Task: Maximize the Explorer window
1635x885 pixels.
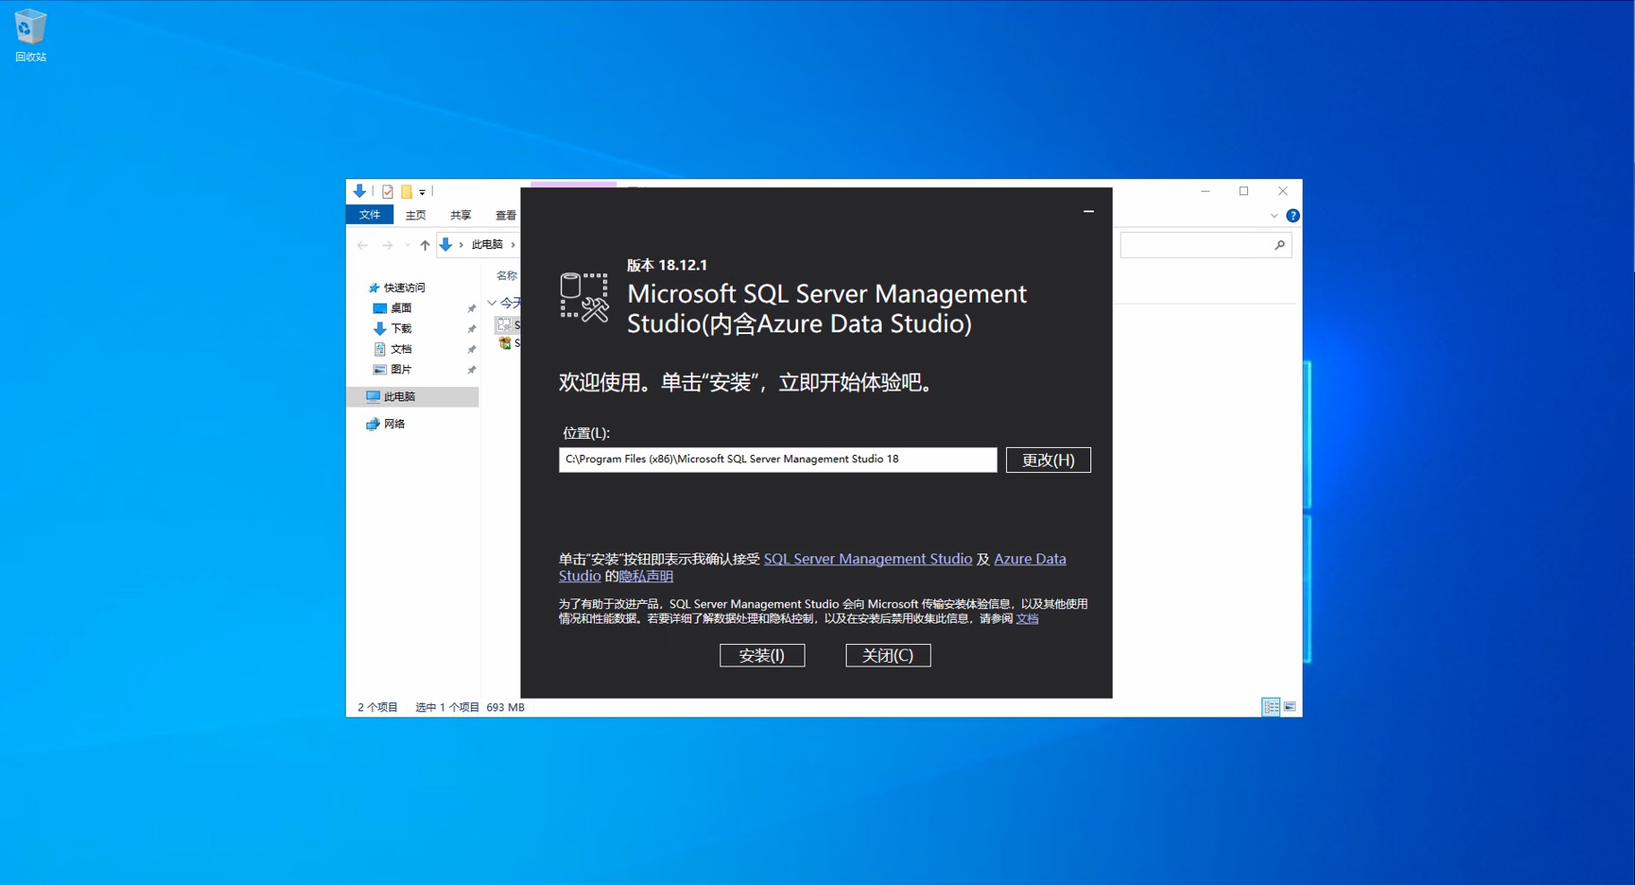Action: 1243,191
